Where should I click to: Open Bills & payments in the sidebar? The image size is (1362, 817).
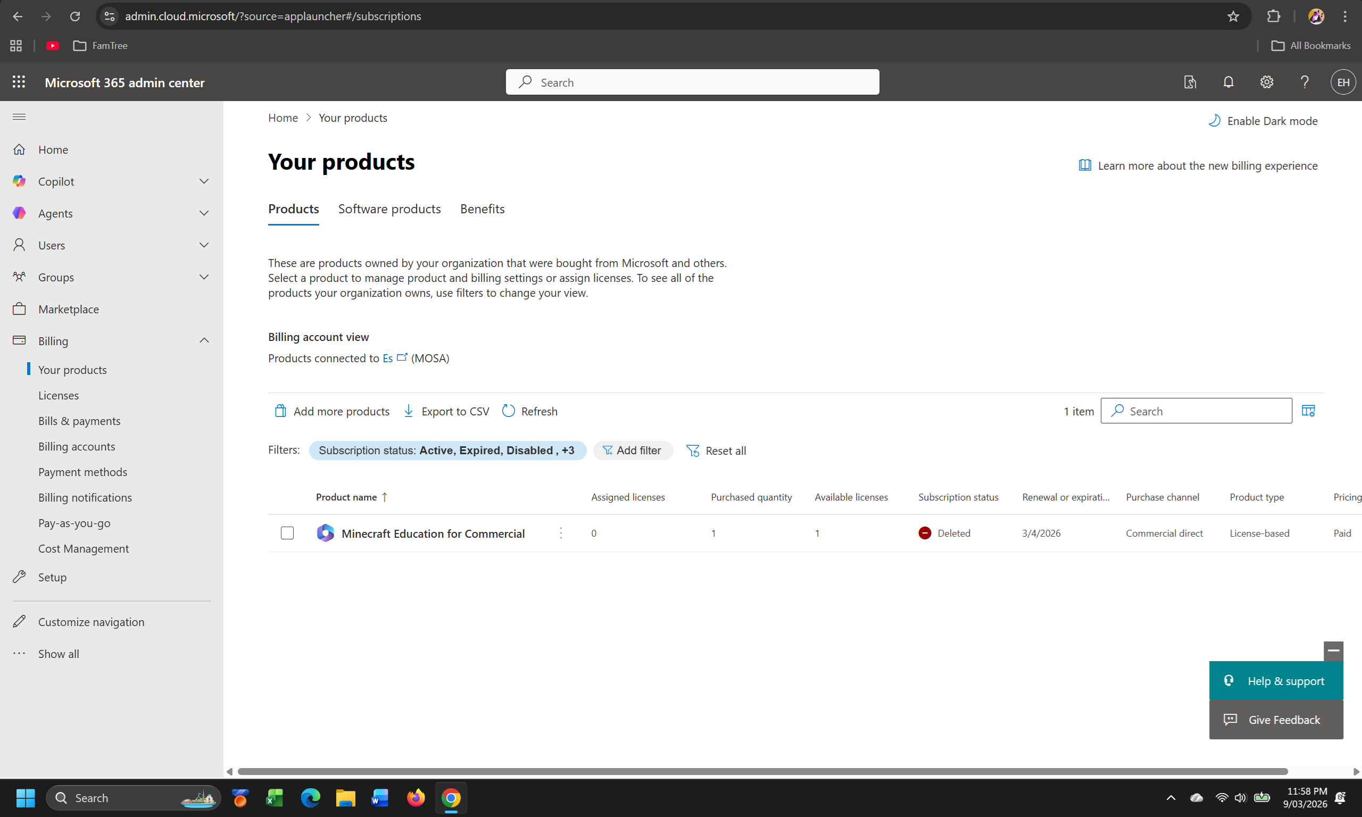click(79, 421)
